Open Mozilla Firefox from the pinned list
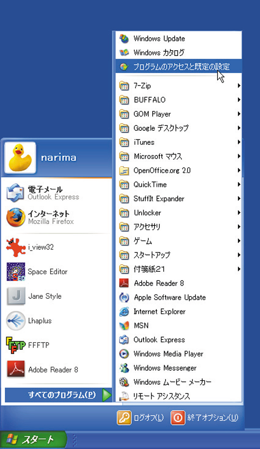 point(16,217)
